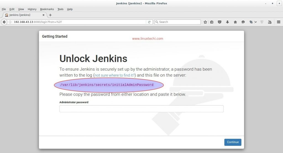Click the 'Administrator password' label
The image size is (283, 153).
[74, 102]
